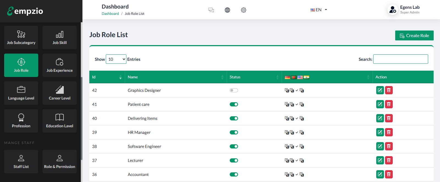Expand the EN language selector
Viewport: 440px width, 182px height.
pos(319,10)
